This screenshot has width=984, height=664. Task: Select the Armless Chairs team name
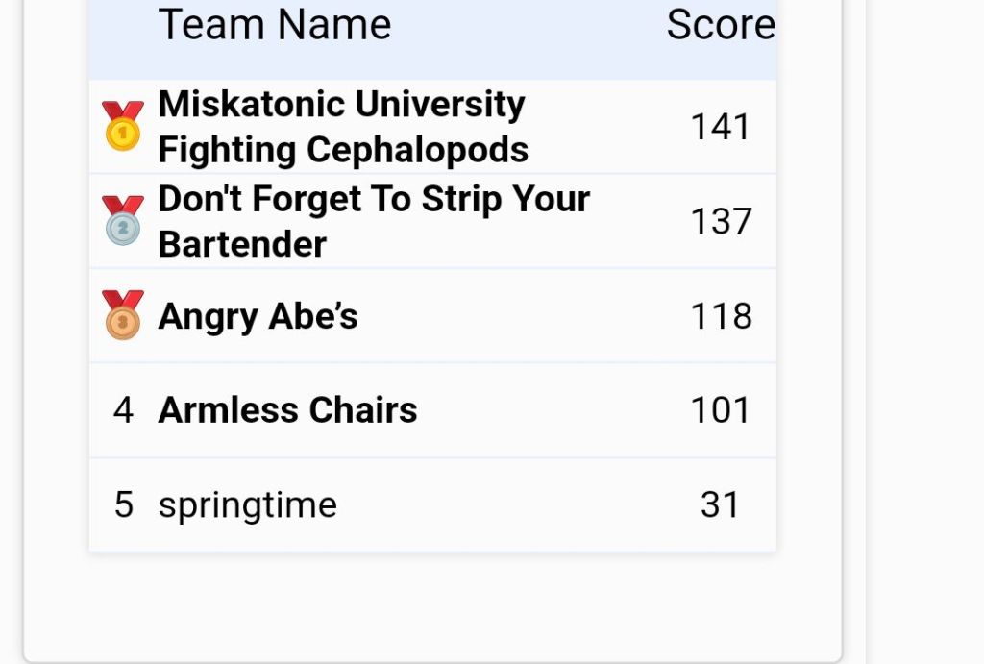click(287, 410)
